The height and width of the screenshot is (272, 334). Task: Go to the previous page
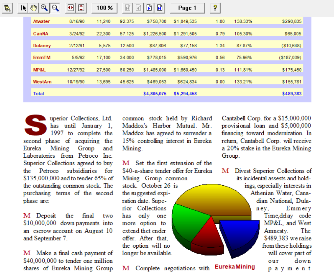[x=138, y=8]
